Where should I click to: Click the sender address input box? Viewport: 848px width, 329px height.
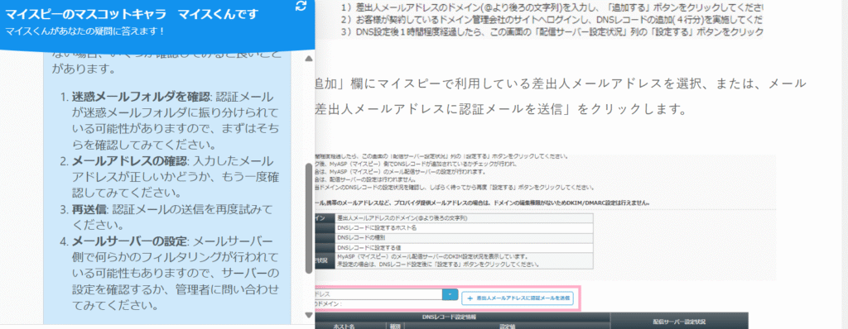tap(378, 294)
